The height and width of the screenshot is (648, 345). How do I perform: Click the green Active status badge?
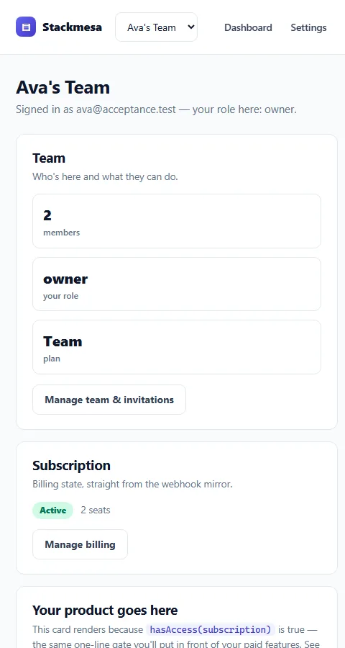click(52, 510)
